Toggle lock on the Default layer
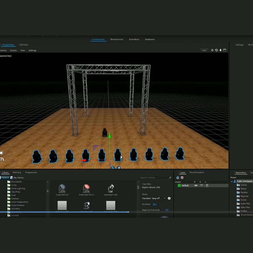The image size is (253, 253). pos(207,185)
